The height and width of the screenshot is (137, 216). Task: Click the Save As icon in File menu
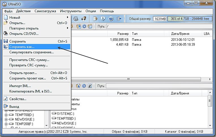[x=6, y=47]
